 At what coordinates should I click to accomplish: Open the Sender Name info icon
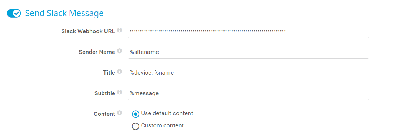tap(120, 51)
